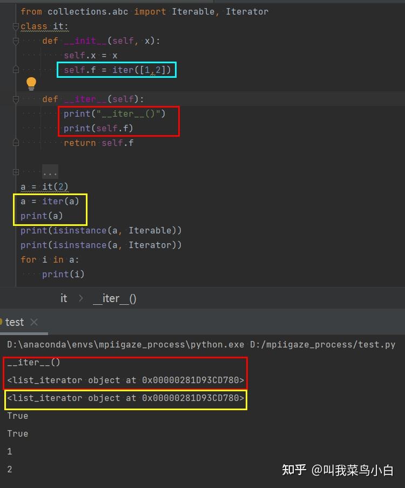The width and height of the screenshot is (405, 488).
Task: Fold the __iter__ method definition
Action: click(x=16, y=99)
